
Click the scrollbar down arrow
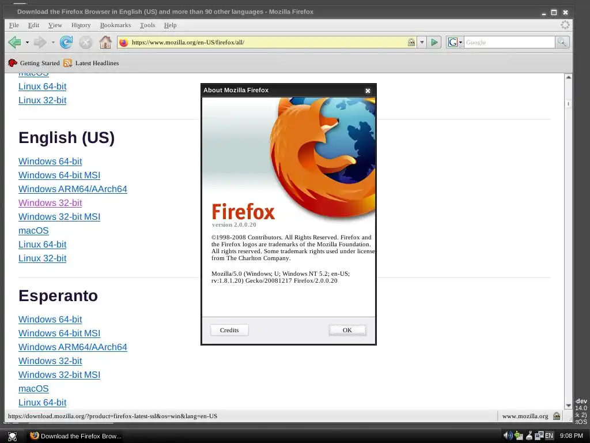coord(569,406)
